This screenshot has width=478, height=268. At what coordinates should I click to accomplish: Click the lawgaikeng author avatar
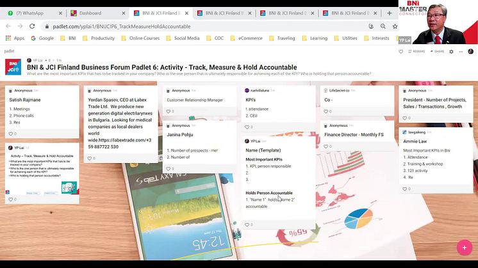pos(404,132)
